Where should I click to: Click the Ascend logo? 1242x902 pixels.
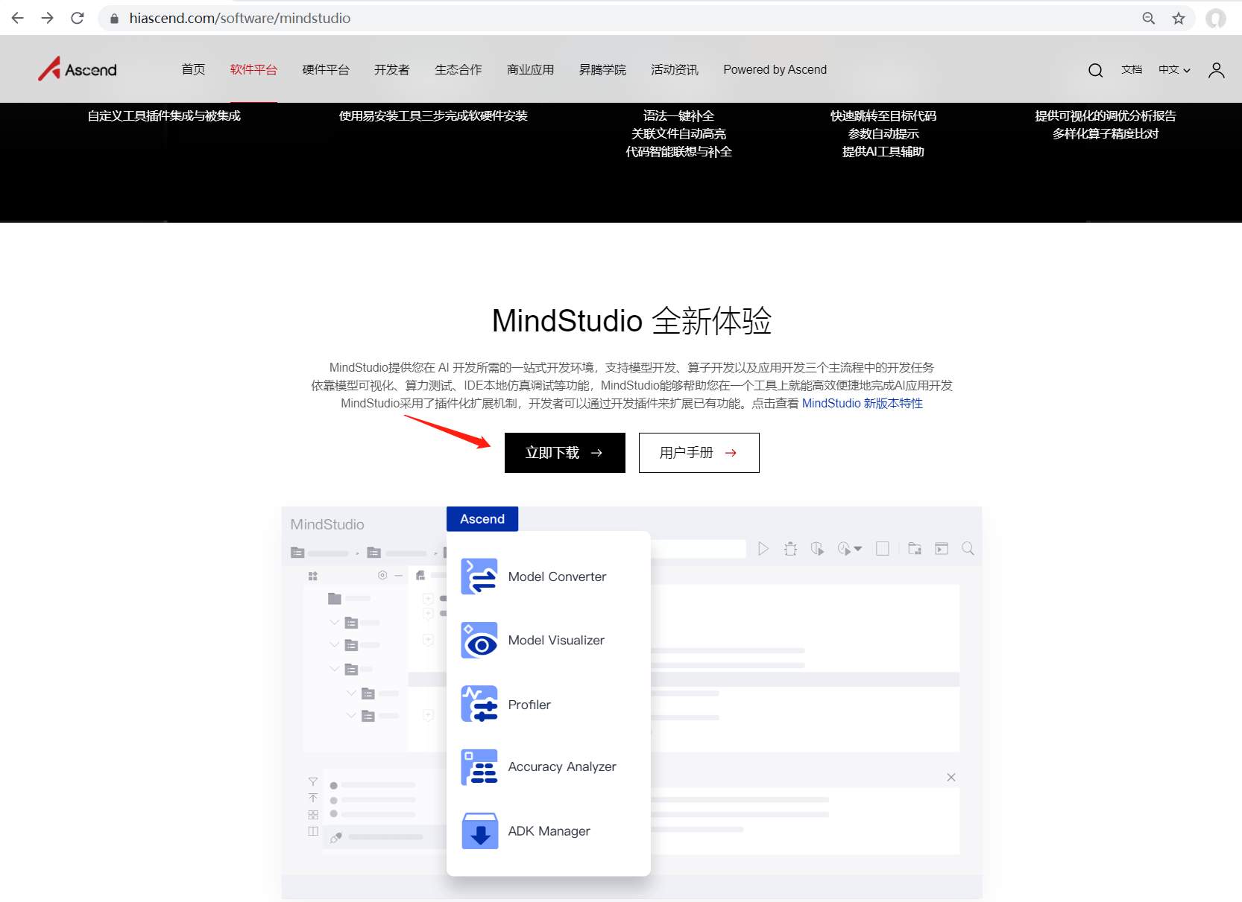(x=78, y=69)
